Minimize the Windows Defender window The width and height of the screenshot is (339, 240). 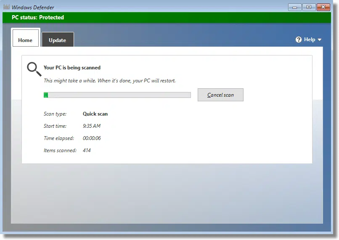point(294,7)
